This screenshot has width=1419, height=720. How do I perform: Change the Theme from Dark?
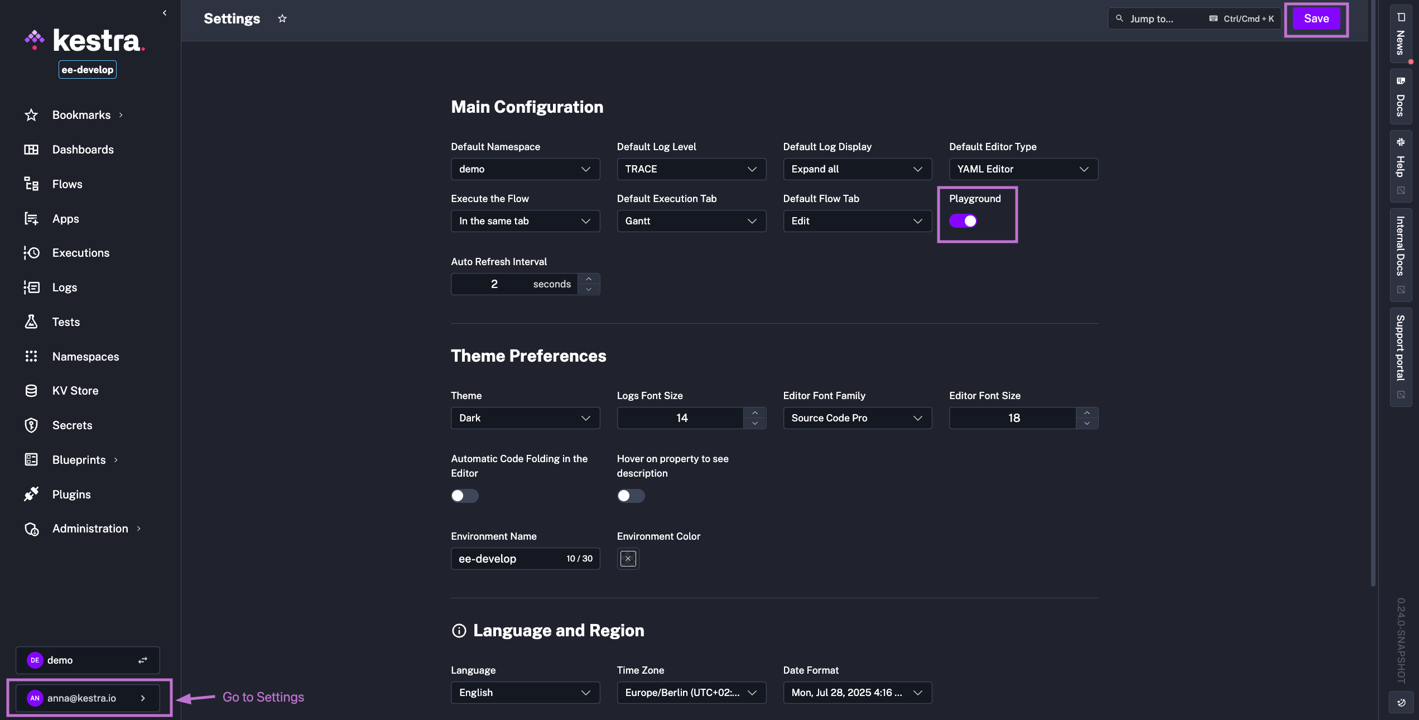click(x=525, y=417)
